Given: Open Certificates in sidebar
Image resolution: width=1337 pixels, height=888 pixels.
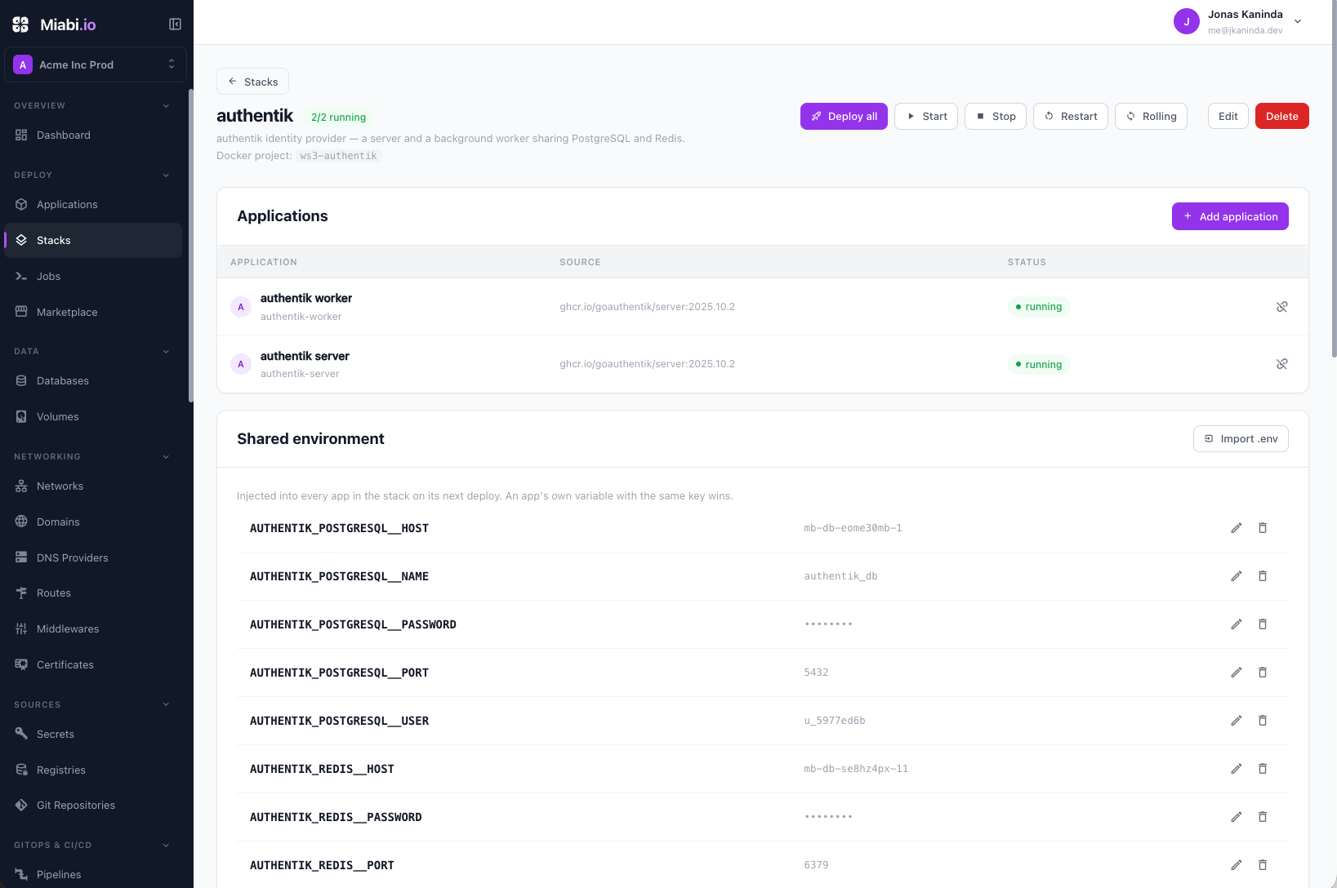Looking at the screenshot, I should tap(93, 665).
